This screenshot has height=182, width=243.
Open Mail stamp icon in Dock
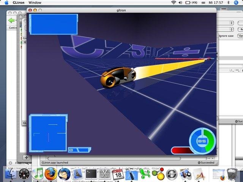coord(77,174)
